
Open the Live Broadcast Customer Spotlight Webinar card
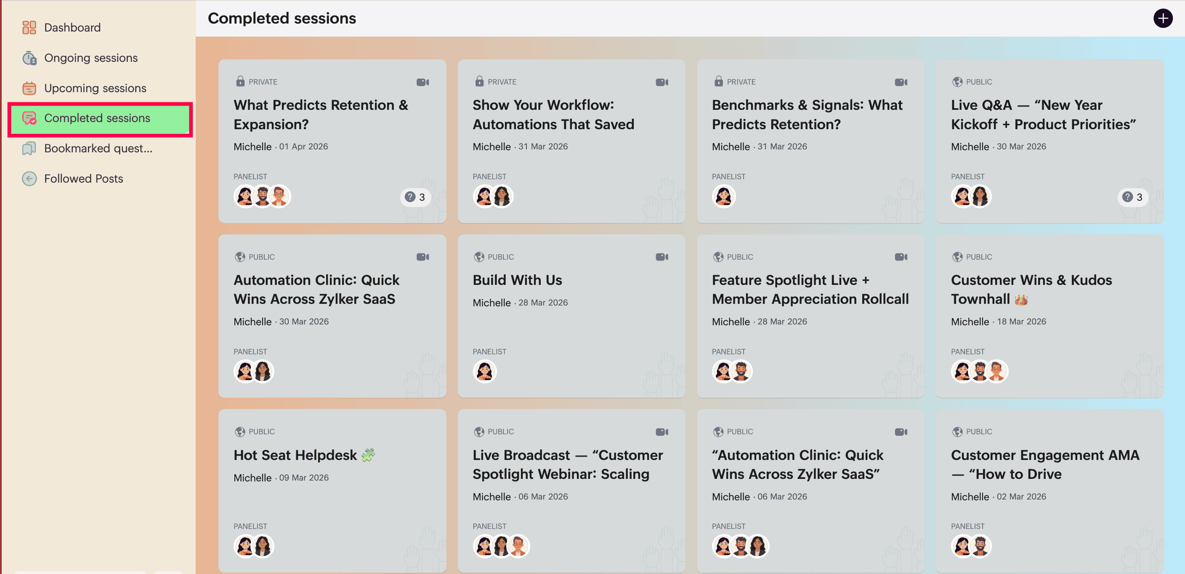tap(571, 491)
